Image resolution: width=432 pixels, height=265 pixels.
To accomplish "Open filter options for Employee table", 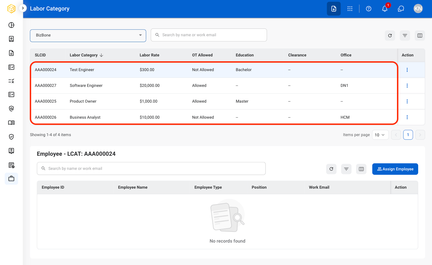I will (346, 169).
